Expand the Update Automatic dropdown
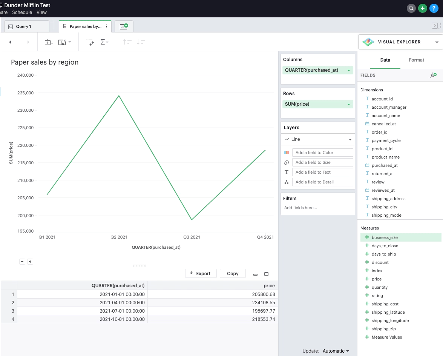 336,351
